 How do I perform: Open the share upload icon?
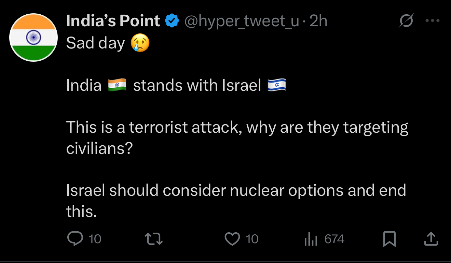pyautogui.click(x=431, y=239)
